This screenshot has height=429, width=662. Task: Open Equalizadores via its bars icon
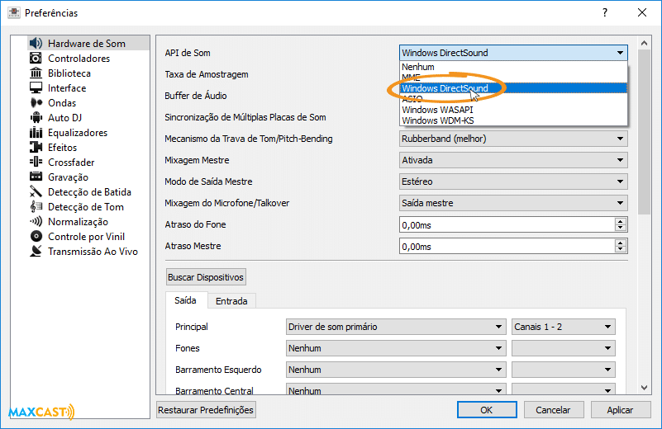coord(36,133)
